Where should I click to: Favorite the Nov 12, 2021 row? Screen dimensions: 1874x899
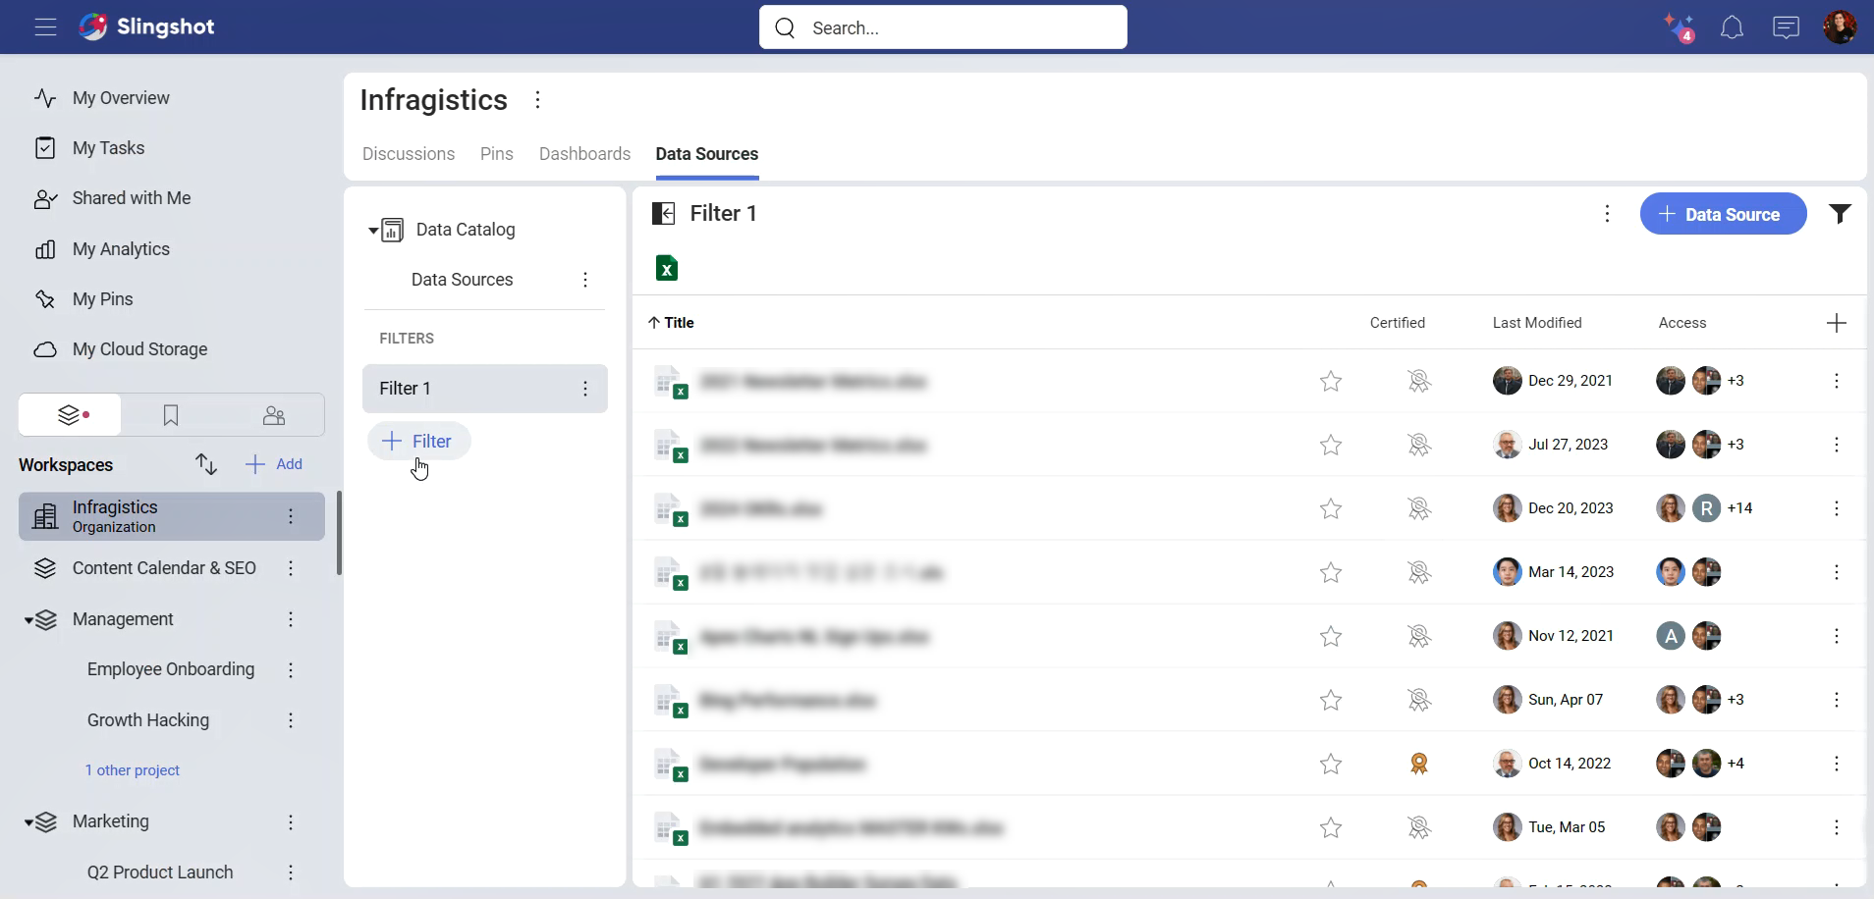tap(1331, 636)
